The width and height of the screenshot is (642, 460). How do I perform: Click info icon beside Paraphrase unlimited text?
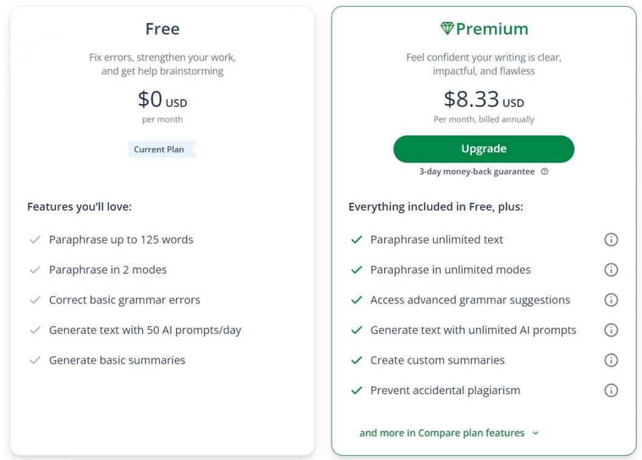click(x=610, y=240)
